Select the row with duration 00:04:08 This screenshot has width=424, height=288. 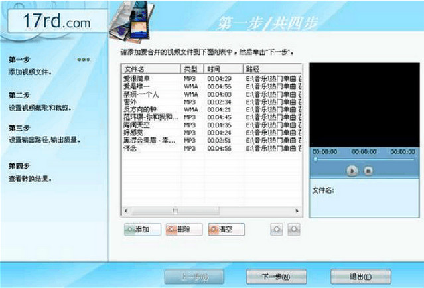[212, 94]
